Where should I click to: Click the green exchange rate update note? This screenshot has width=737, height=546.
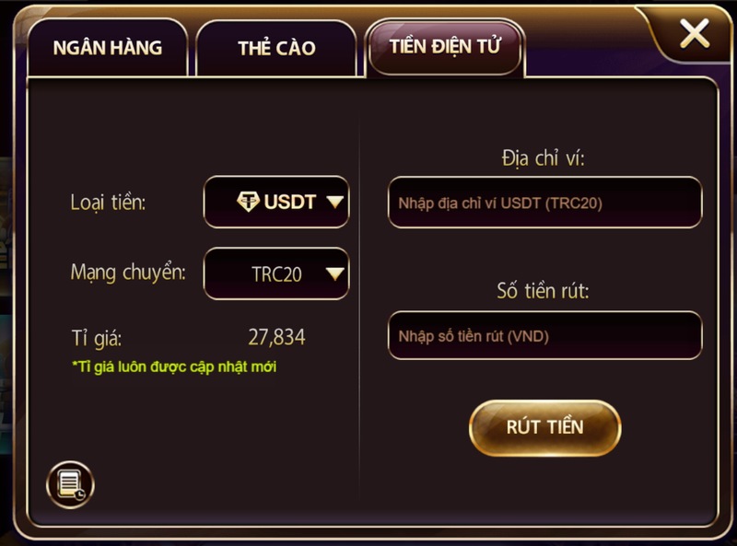coord(174,366)
